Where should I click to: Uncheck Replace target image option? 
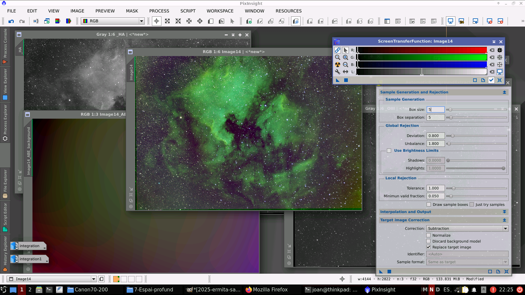[428, 247]
